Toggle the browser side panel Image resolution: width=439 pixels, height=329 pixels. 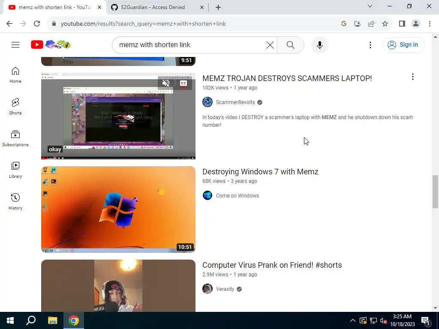tap(402, 24)
